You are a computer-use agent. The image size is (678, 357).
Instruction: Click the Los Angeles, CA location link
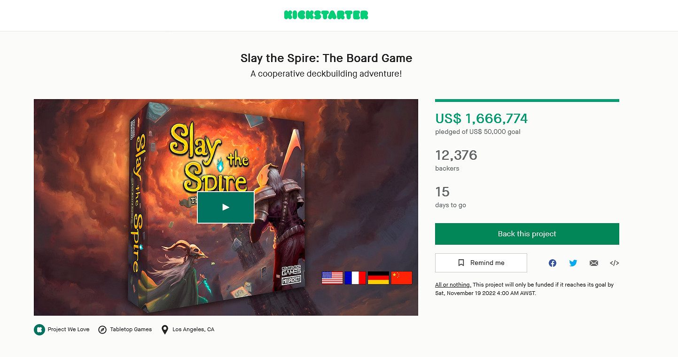pyautogui.click(x=193, y=330)
